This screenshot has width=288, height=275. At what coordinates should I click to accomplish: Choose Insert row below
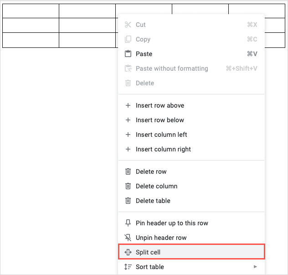tap(160, 120)
